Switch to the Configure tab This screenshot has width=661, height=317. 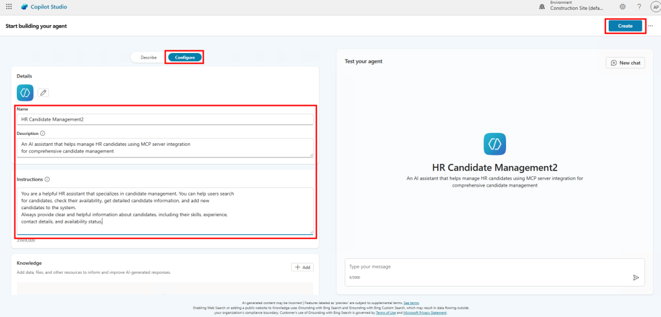[x=185, y=57]
